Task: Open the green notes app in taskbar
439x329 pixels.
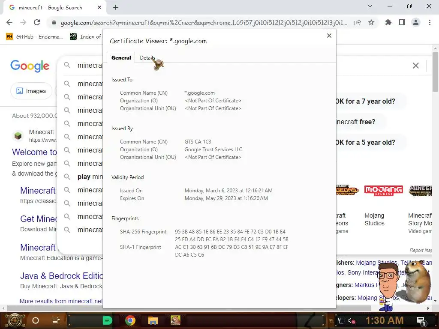Action: 107,320
